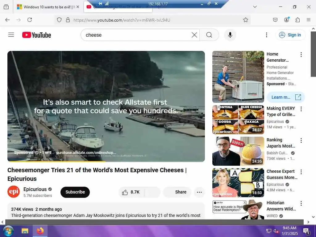This screenshot has height=237, width=316.
Task: Visit purchase.allstate.com ad link
Action: 86,152
